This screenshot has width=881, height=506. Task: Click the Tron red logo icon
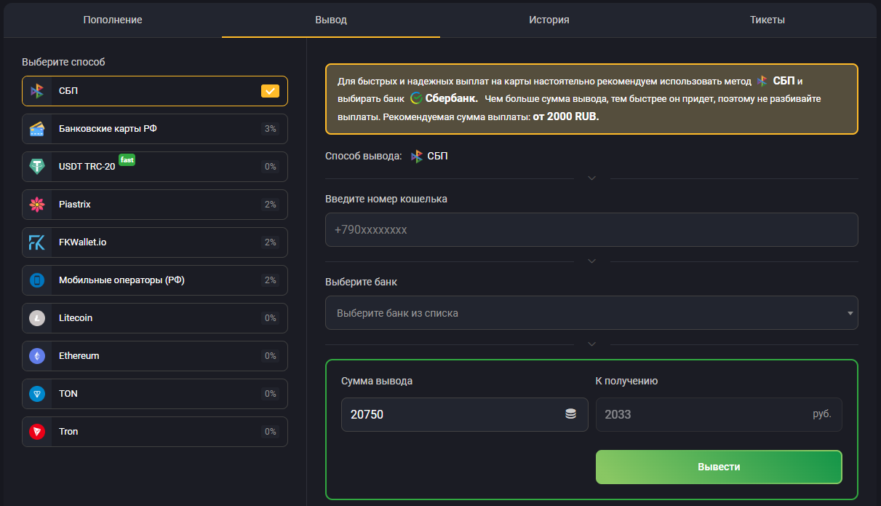click(x=37, y=432)
